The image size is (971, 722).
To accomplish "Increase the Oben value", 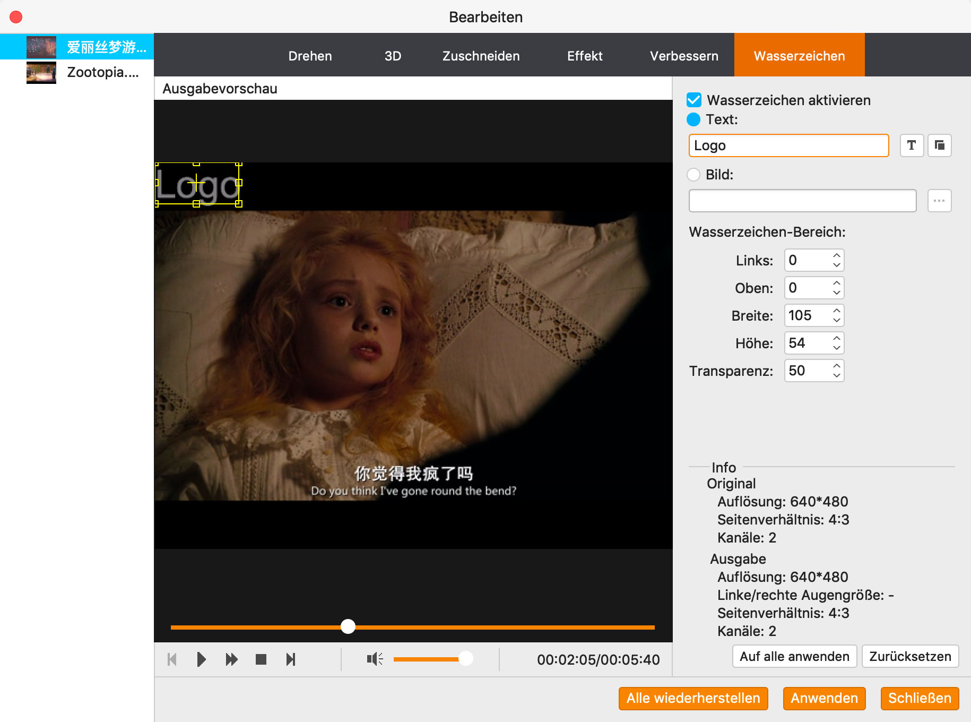I will pyautogui.click(x=837, y=283).
